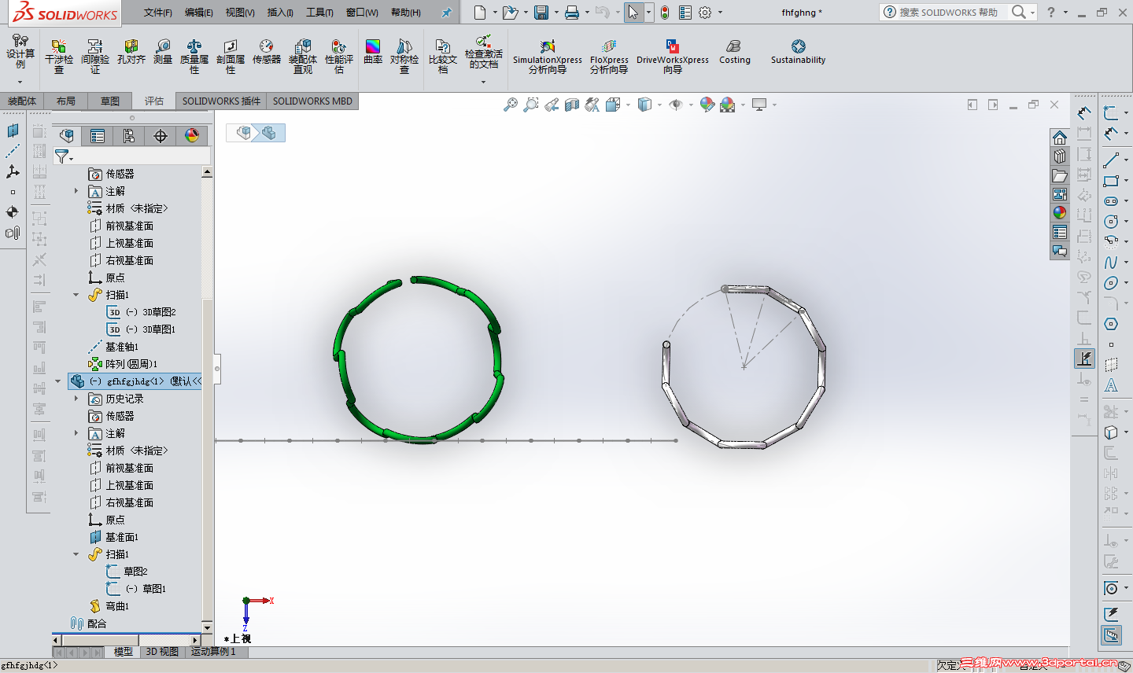Run 性能评估 performance evaluation

click(x=339, y=57)
